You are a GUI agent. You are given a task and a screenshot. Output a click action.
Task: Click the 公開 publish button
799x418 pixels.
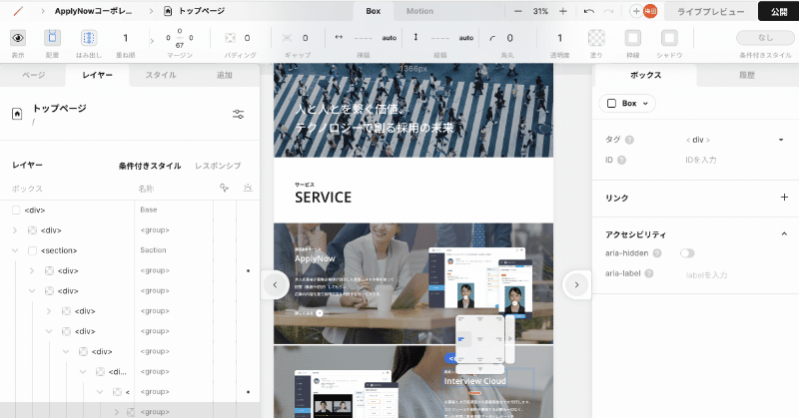pyautogui.click(x=779, y=11)
